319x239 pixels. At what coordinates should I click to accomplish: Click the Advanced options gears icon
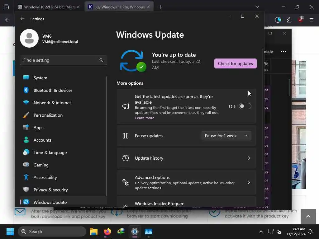click(126, 182)
